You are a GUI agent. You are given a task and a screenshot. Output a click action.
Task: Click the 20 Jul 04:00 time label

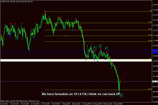point(25,104)
